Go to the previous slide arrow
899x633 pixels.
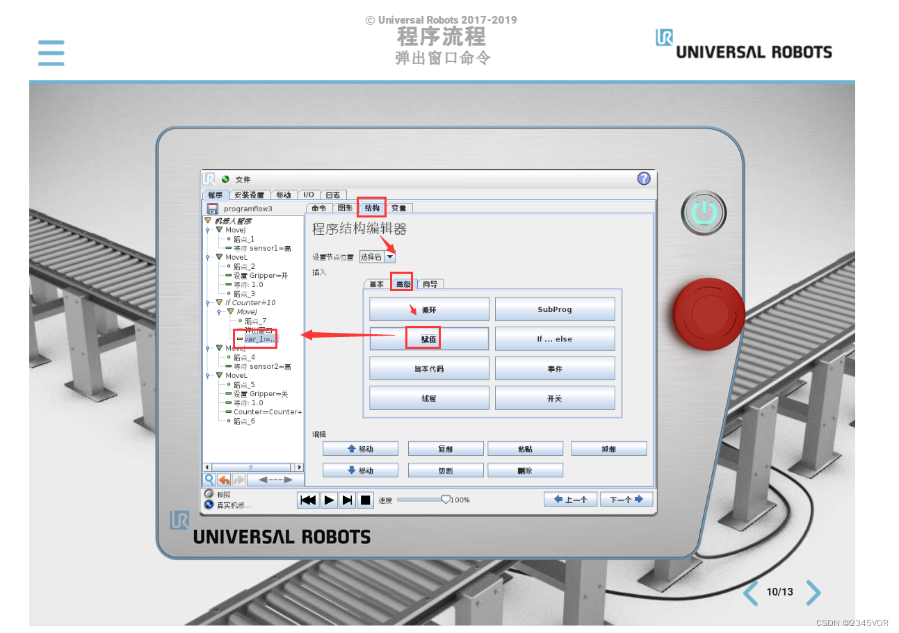pyautogui.click(x=750, y=593)
